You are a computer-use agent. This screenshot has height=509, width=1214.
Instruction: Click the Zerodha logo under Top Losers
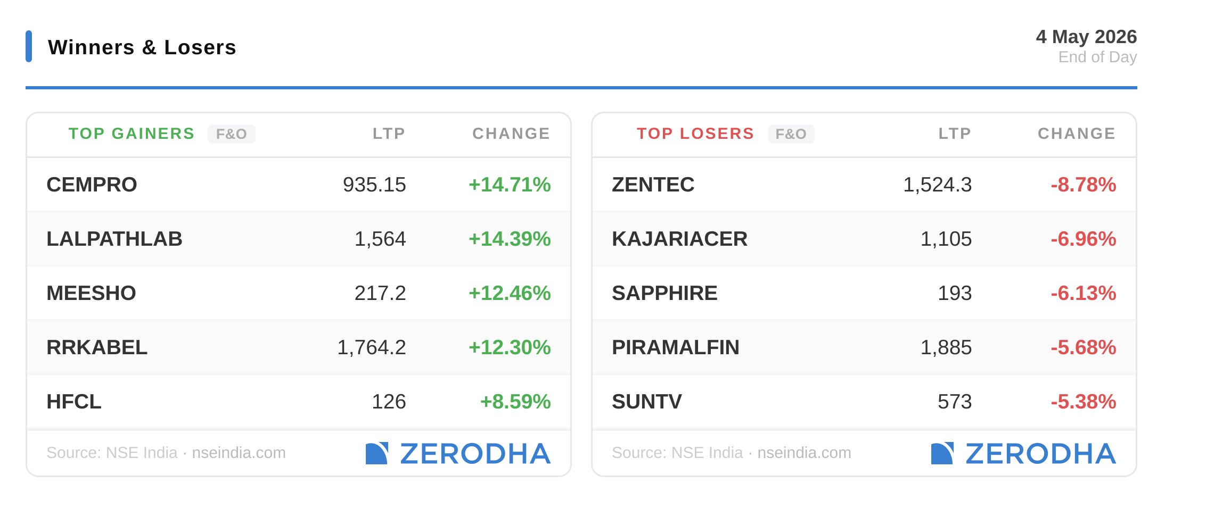[x=1023, y=453]
